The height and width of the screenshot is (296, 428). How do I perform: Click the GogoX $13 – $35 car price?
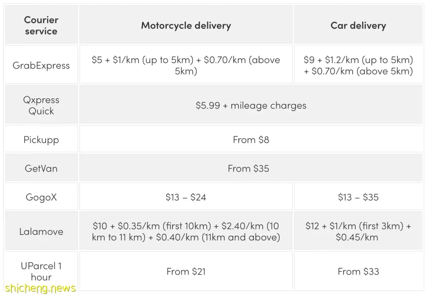coord(358,197)
